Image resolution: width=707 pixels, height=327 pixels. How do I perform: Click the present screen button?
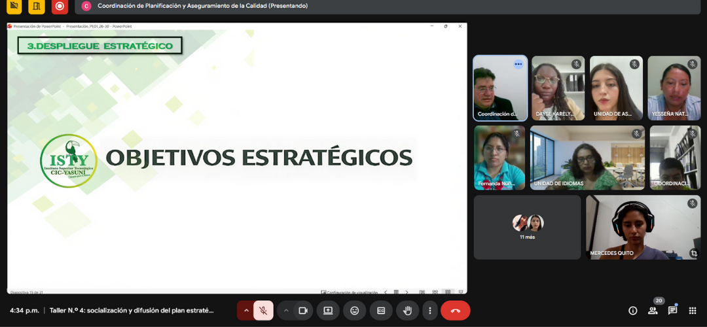[x=328, y=311]
